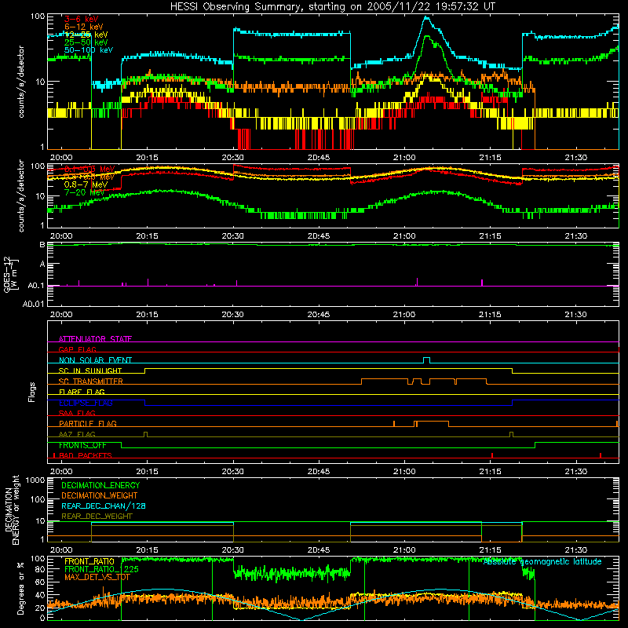Click the '0.8-7 MeV' legend label
628x628 pixels.
[x=86, y=184]
